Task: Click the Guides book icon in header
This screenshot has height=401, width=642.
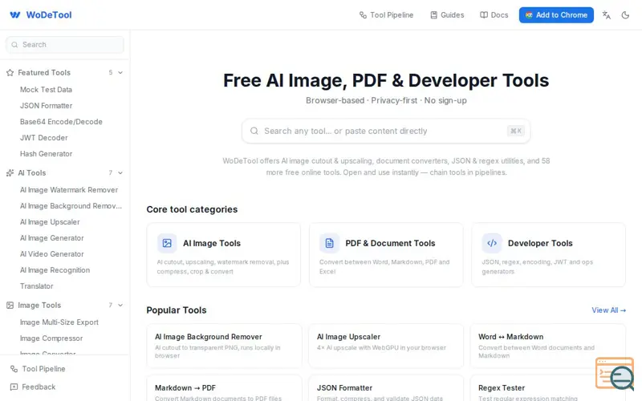Action: click(x=433, y=15)
